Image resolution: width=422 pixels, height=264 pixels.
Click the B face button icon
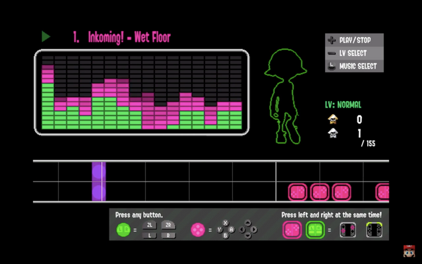coord(226,236)
